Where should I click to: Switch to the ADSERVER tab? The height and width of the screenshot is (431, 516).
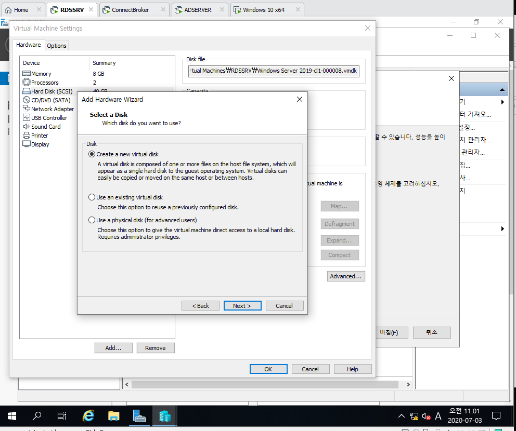[x=200, y=10]
